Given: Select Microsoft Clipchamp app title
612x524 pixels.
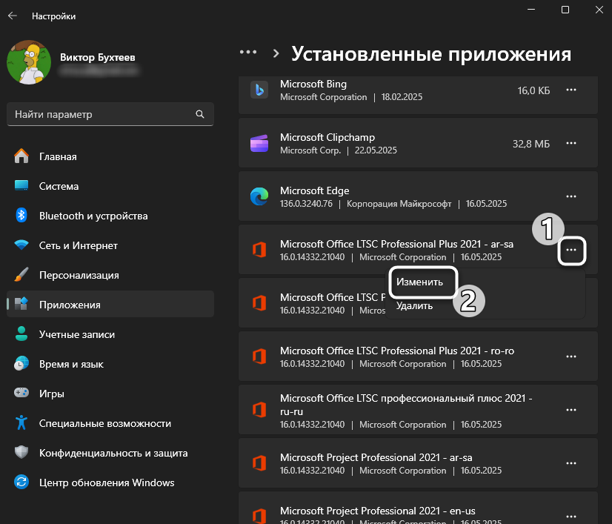Looking at the screenshot, I should tap(327, 137).
